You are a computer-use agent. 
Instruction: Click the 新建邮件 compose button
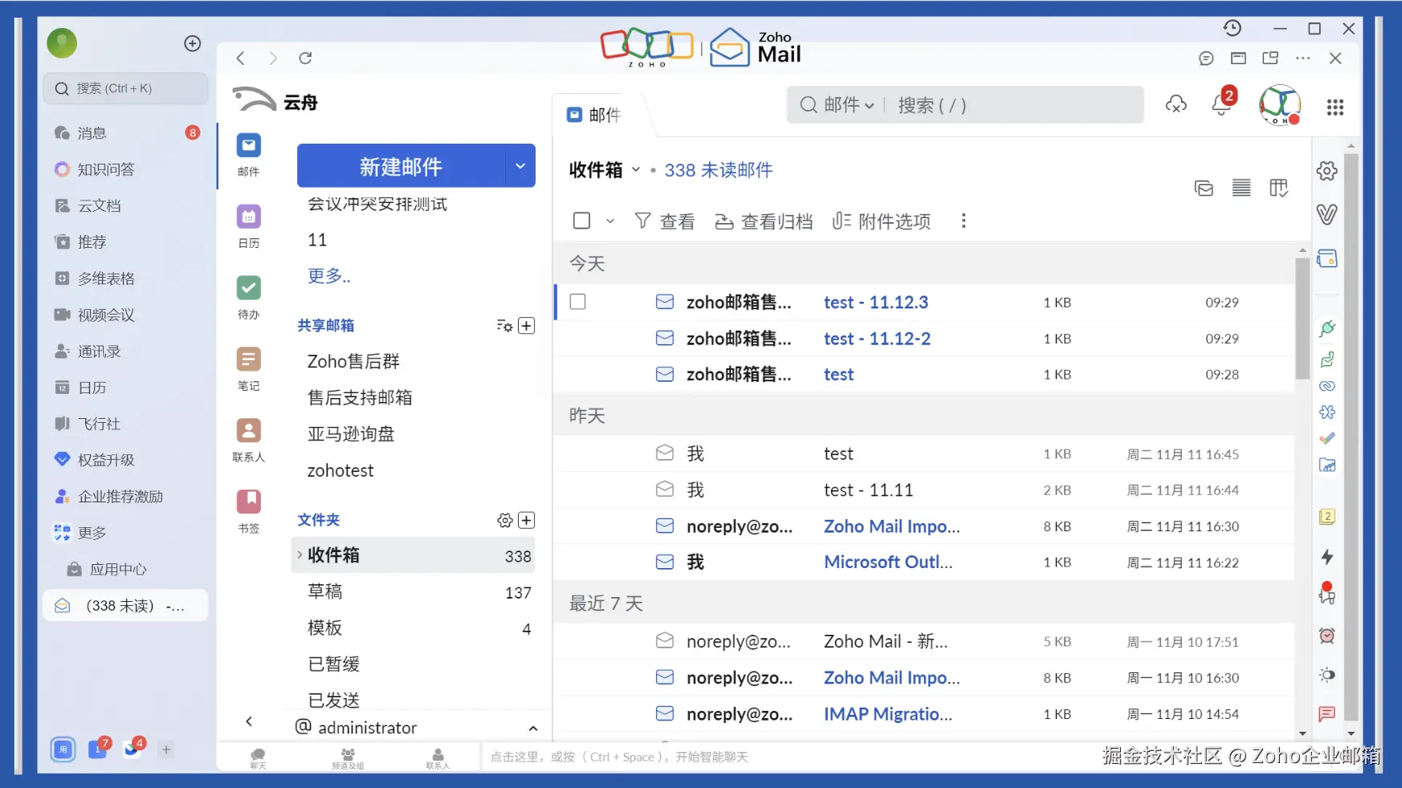(x=401, y=166)
